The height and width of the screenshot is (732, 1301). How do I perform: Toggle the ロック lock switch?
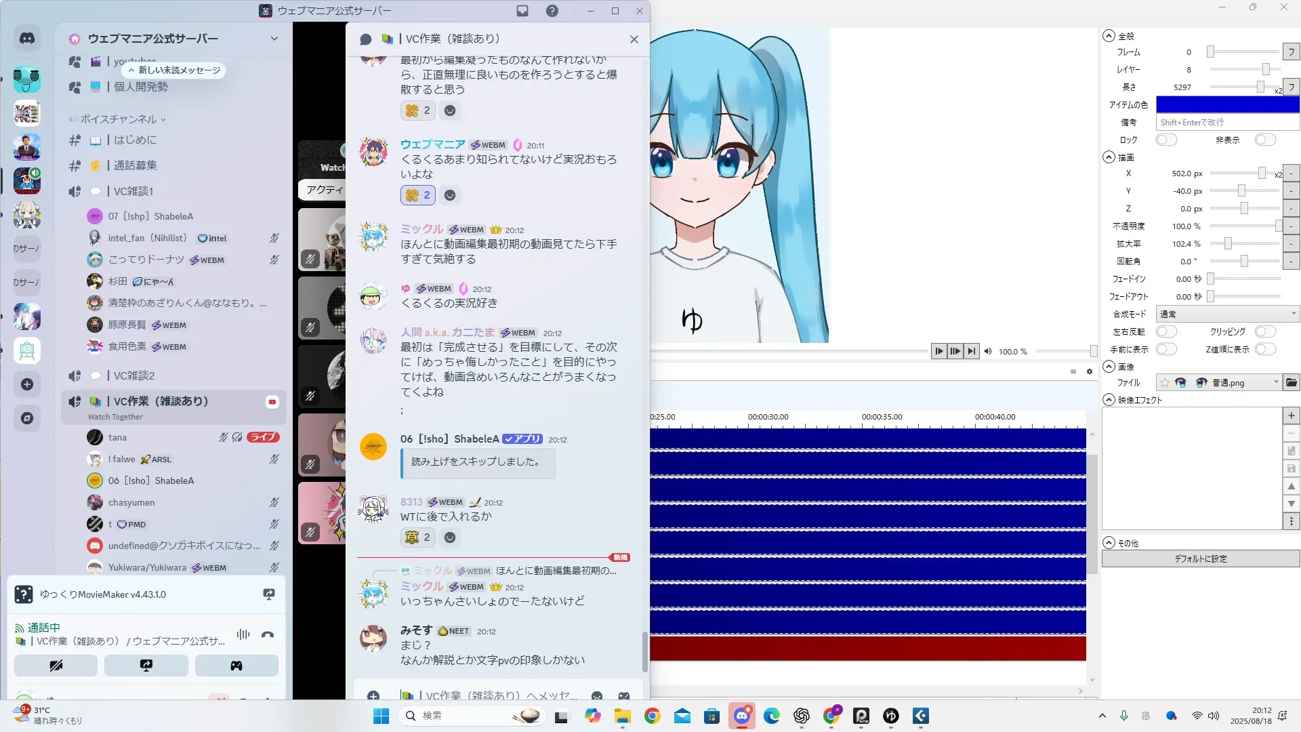tap(1166, 140)
